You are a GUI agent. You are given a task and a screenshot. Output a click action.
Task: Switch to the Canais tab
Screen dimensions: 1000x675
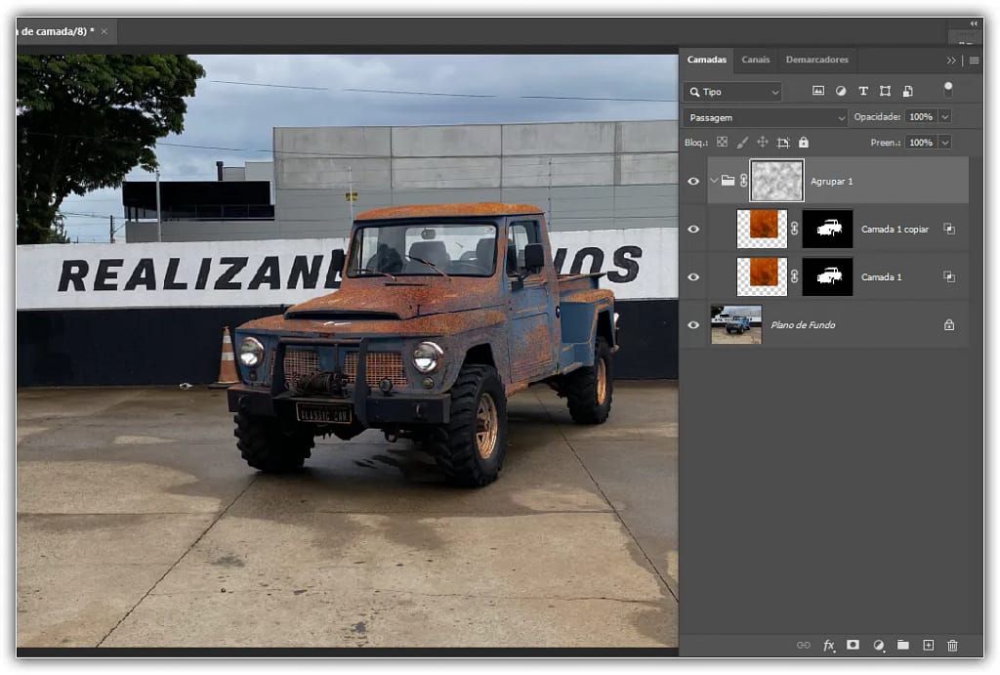[x=756, y=60]
